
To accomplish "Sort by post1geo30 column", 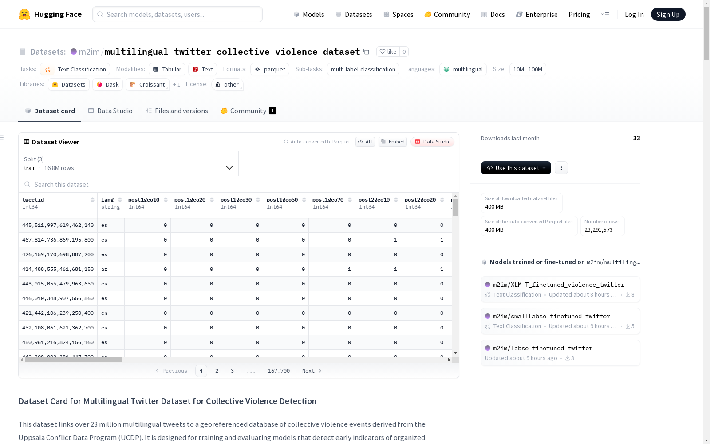I will (x=258, y=200).
